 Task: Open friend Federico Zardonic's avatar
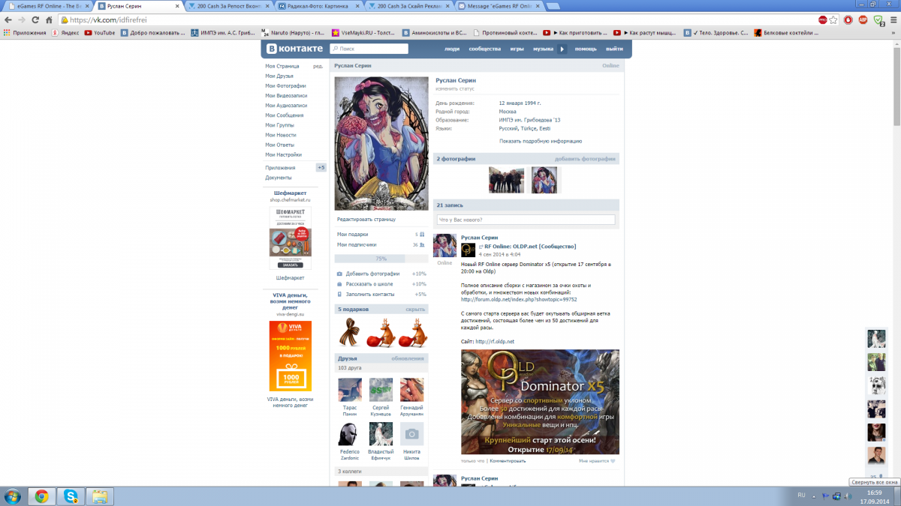click(350, 434)
